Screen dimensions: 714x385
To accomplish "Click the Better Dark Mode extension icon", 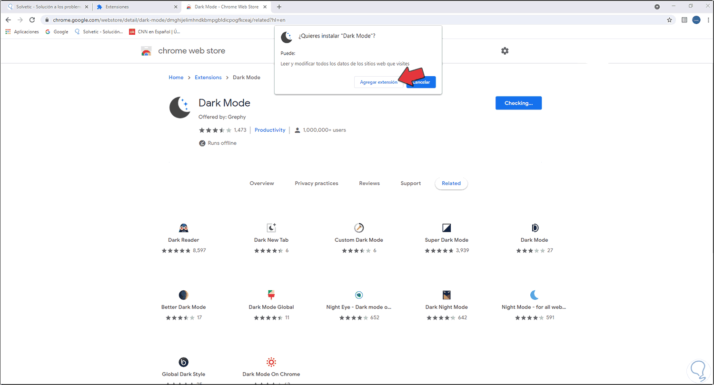I will pos(184,295).
